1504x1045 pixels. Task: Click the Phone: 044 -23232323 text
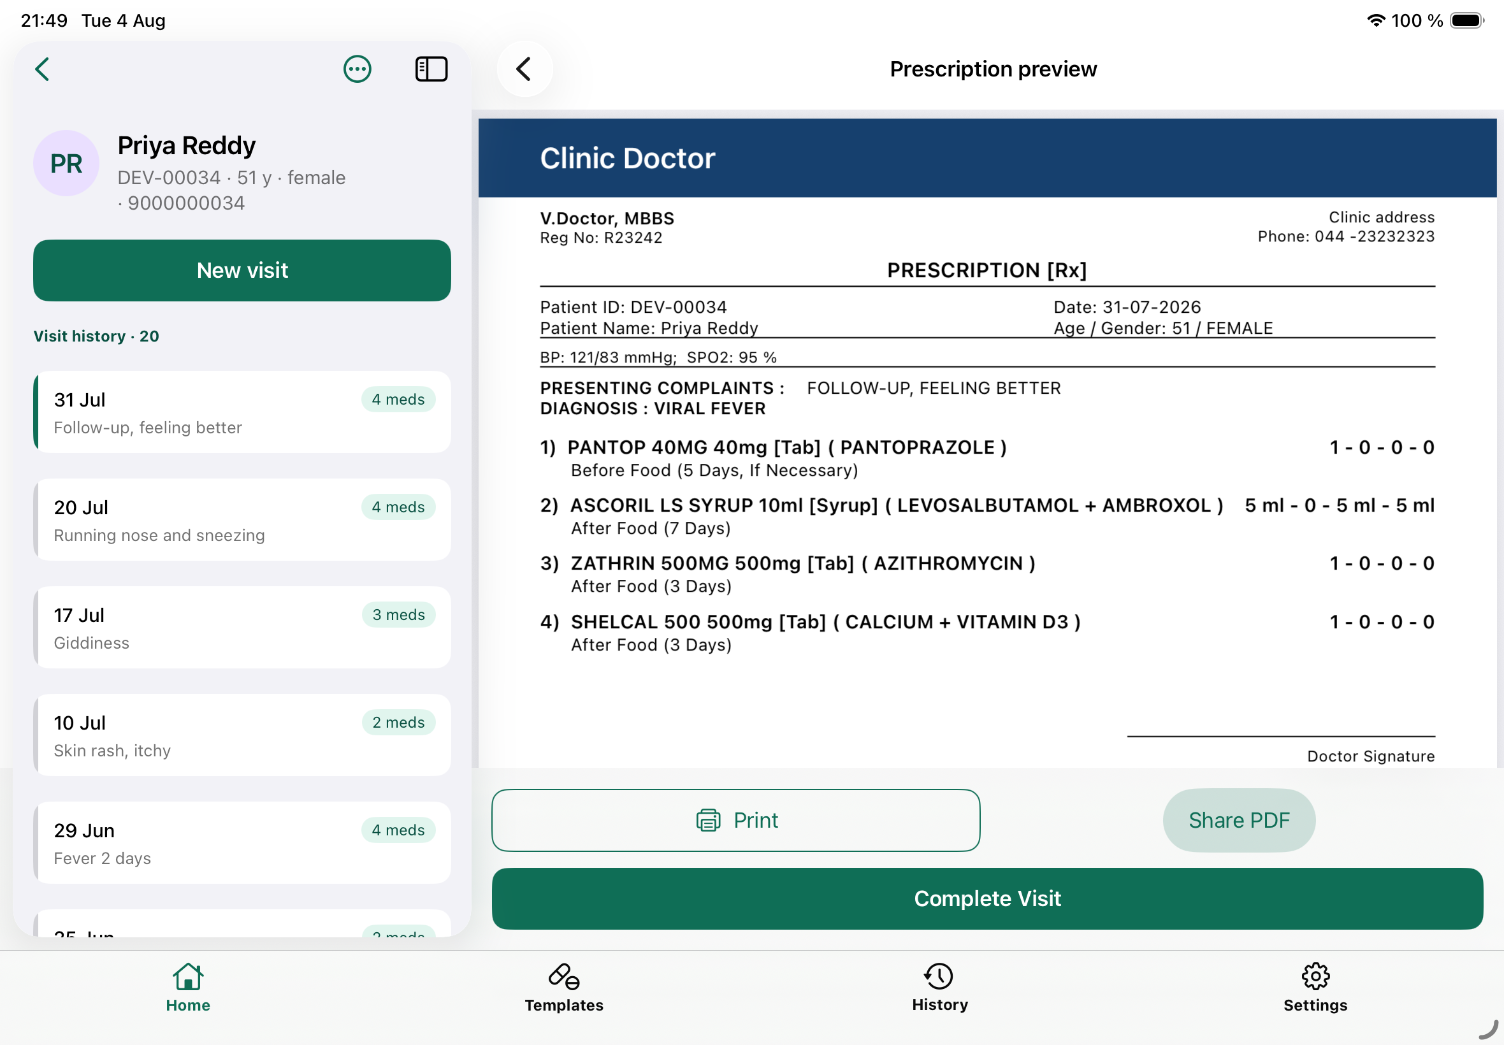(1345, 236)
